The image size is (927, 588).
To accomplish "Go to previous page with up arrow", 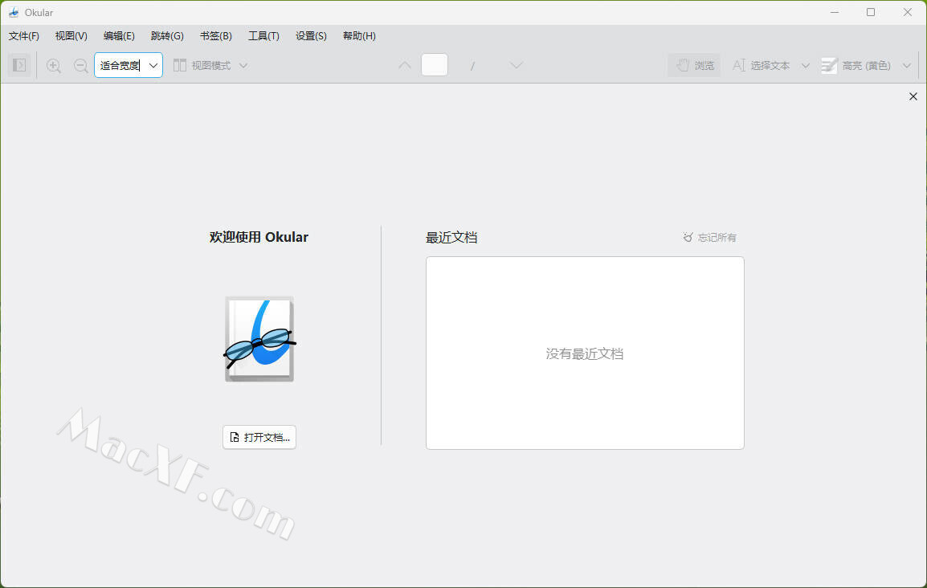I will tap(405, 65).
